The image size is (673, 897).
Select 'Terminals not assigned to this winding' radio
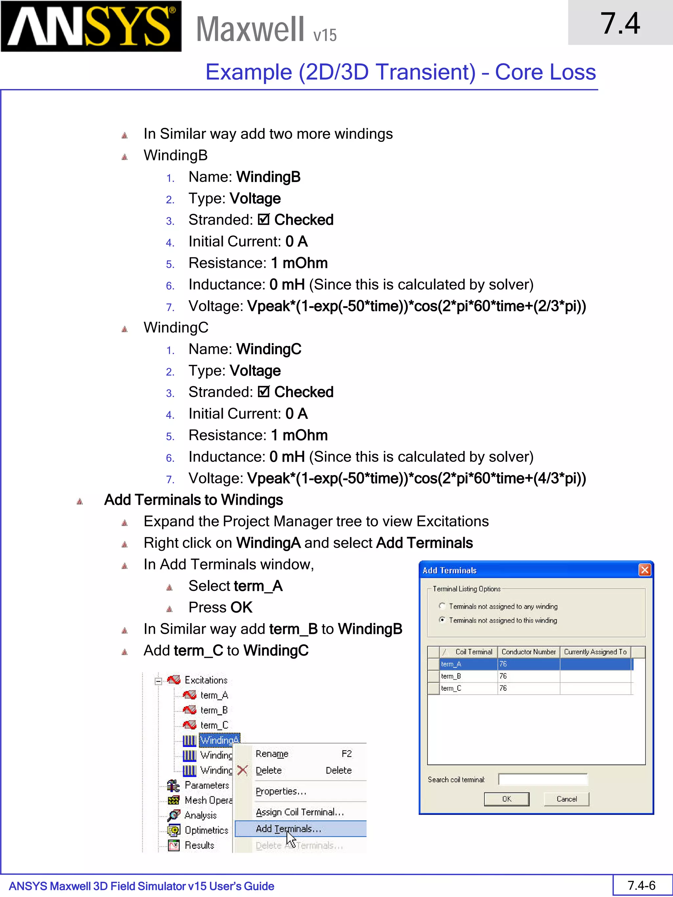(442, 620)
